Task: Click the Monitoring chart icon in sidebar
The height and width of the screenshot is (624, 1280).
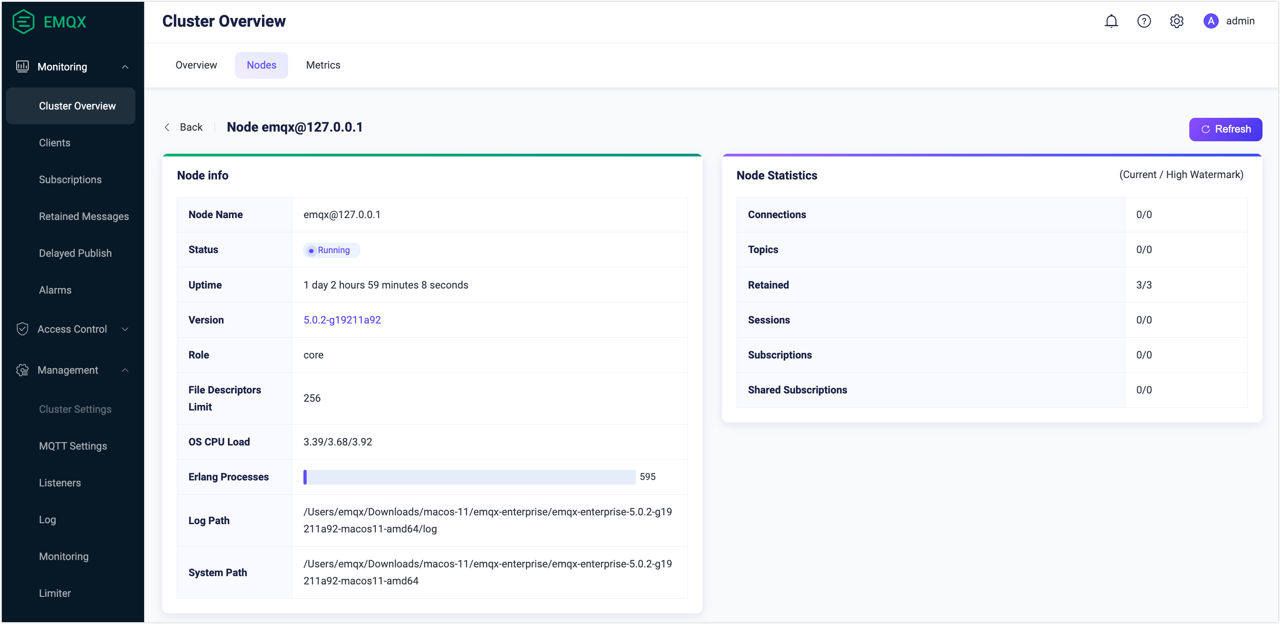Action: [x=23, y=67]
